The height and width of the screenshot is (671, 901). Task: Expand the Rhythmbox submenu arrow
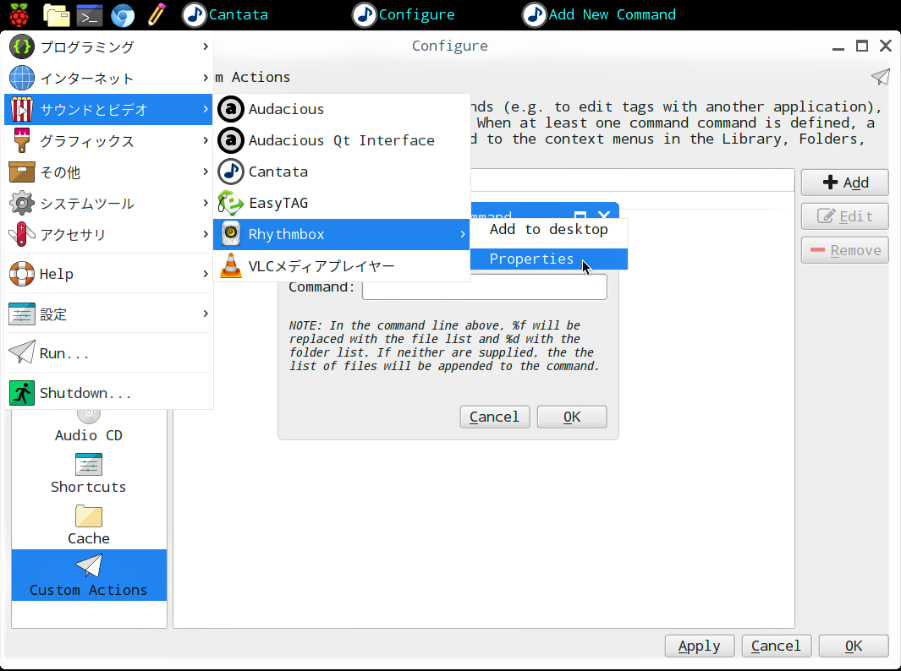click(x=463, y=233)
